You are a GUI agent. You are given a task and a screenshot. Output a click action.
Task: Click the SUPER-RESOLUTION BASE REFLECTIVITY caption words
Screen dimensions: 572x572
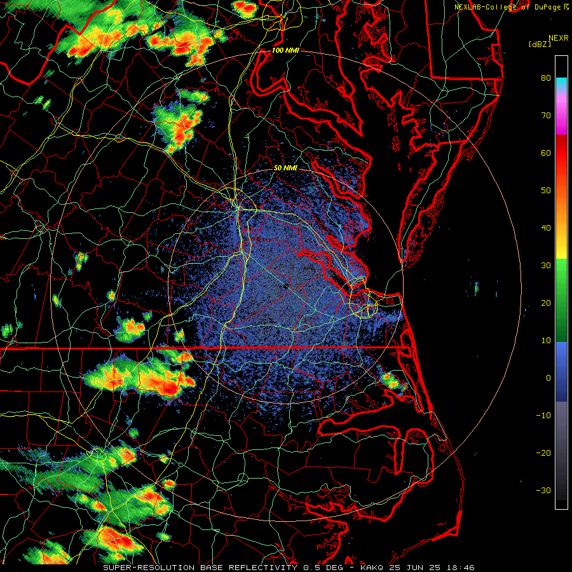click(x=200, y=568)
